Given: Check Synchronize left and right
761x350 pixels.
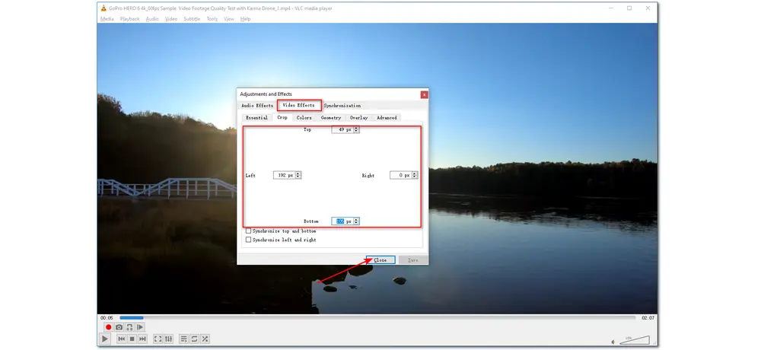Looking at the screenshot, I should tap(248, 240).
